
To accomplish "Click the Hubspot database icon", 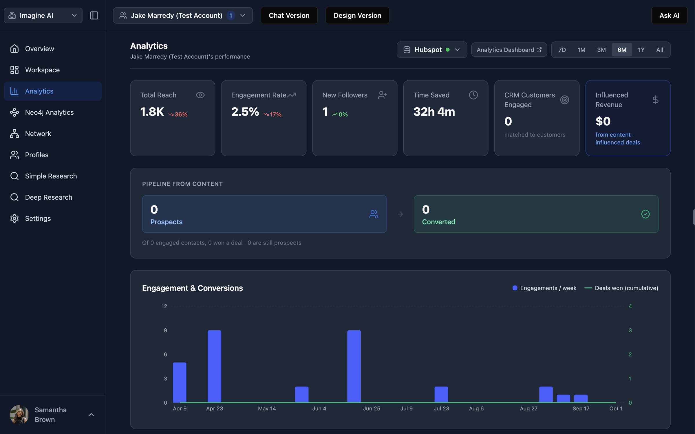I will (407, 50).
